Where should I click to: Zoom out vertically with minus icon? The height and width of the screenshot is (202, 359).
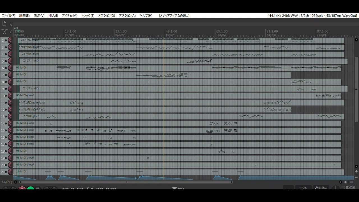click(356, 177)
